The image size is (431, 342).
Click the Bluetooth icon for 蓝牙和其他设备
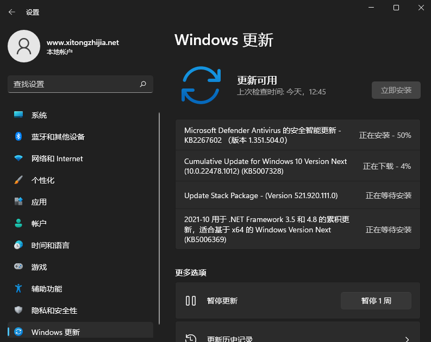(18, 136)
